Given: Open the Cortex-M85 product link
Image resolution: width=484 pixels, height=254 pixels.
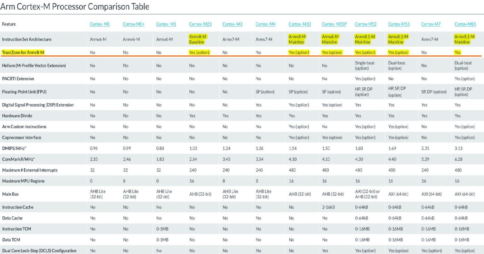Looking at the screenshot, I should pyautogui.click(x=465, y=24).
